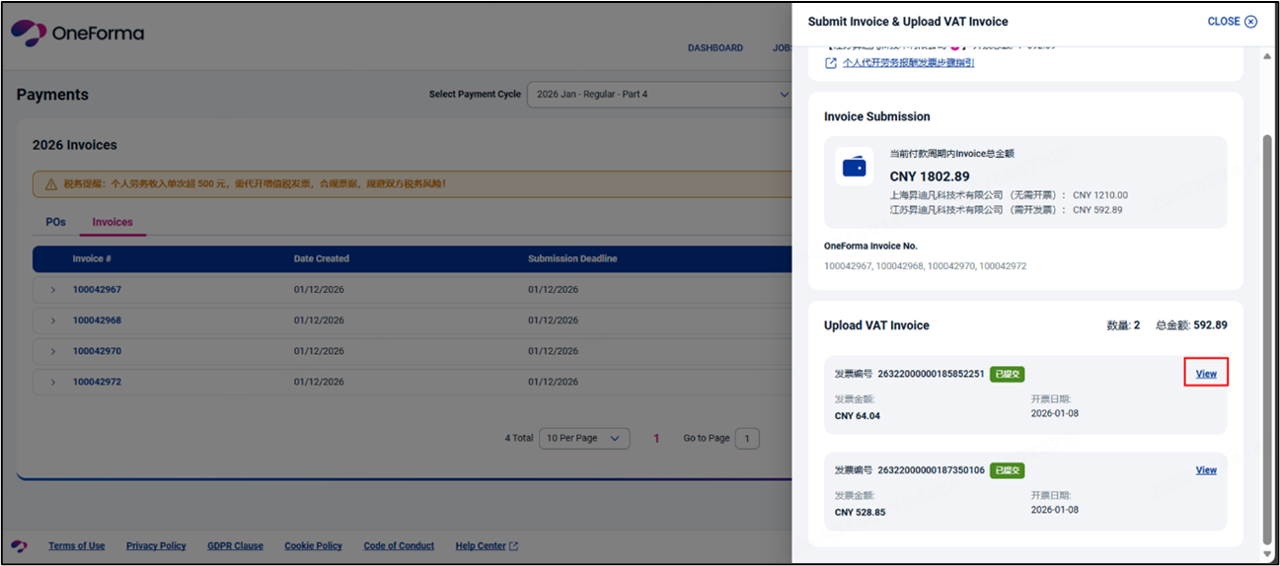Open invoice number 100042968 link

point(97,320)
